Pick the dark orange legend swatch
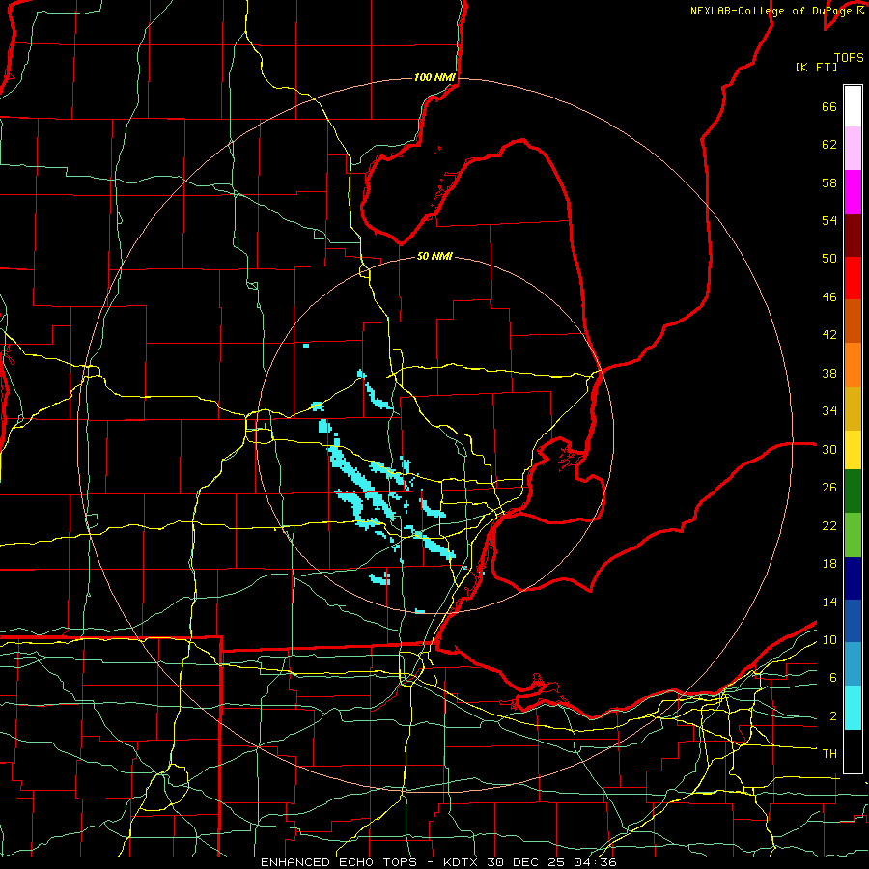 click(853, 322)
